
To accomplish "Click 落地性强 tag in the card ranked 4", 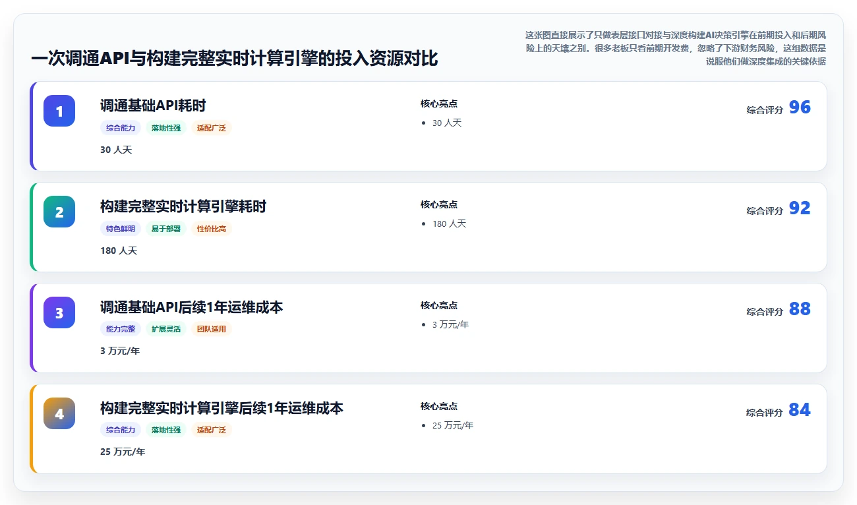I will (166, 430).
